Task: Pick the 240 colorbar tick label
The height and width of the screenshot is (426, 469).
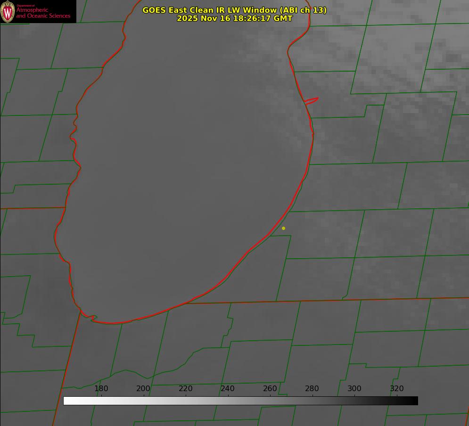Action: click(x=228, y=389)
